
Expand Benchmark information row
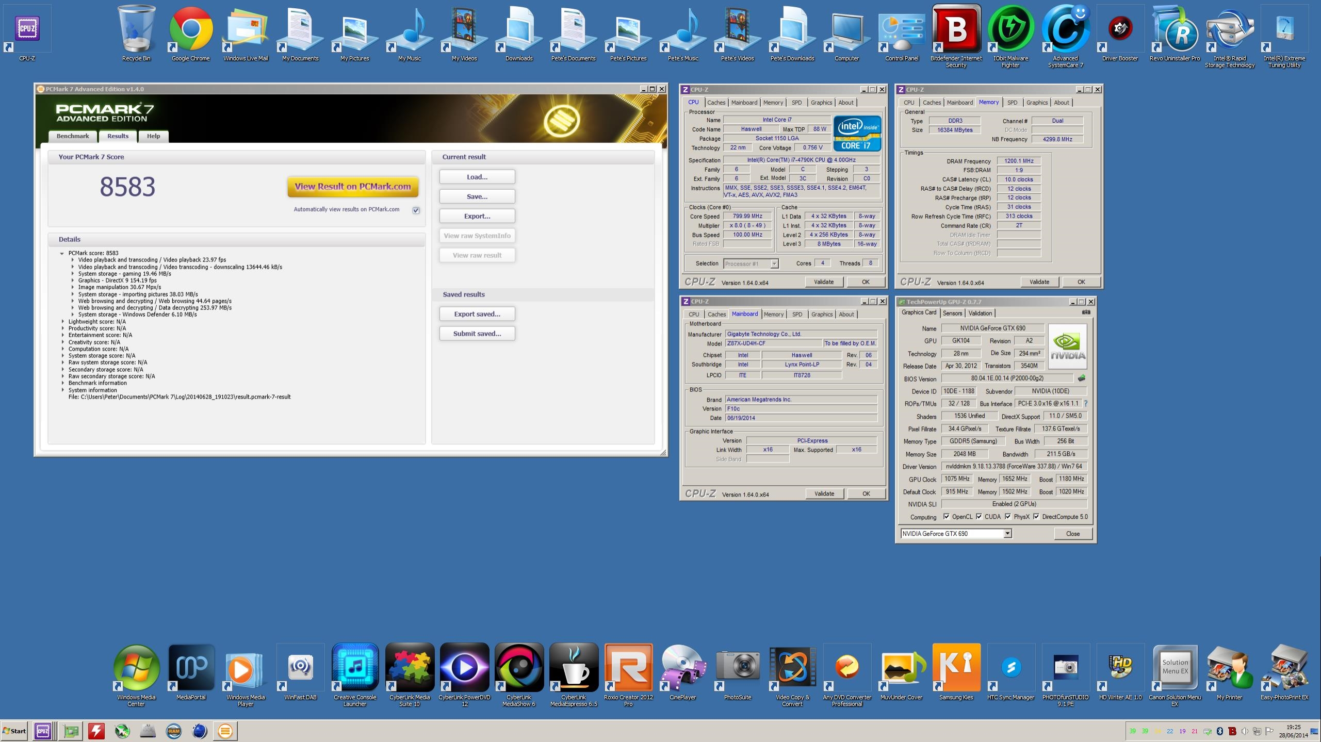click(63, 383)
